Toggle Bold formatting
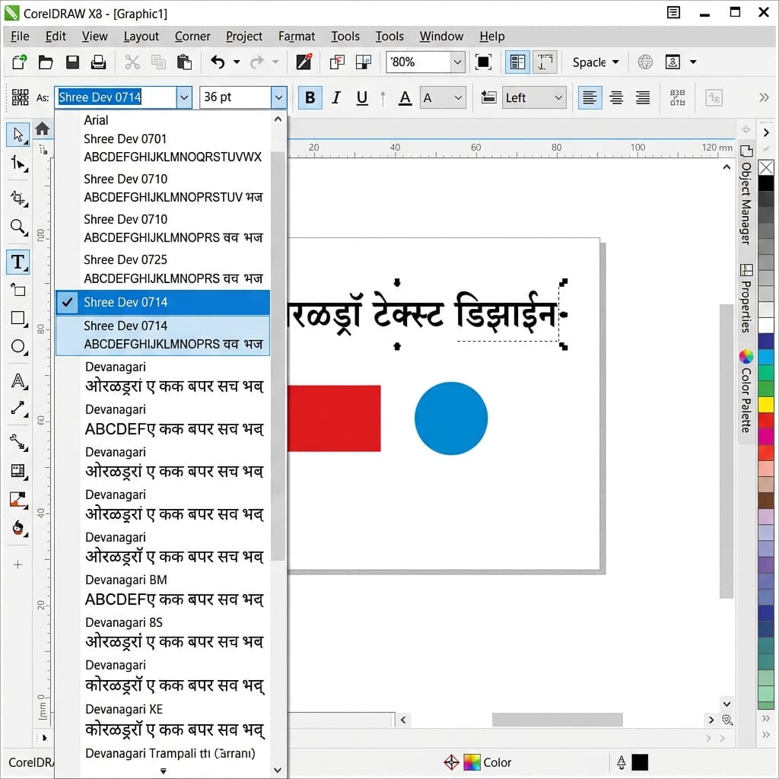The image size is (779, 779). 310,97
